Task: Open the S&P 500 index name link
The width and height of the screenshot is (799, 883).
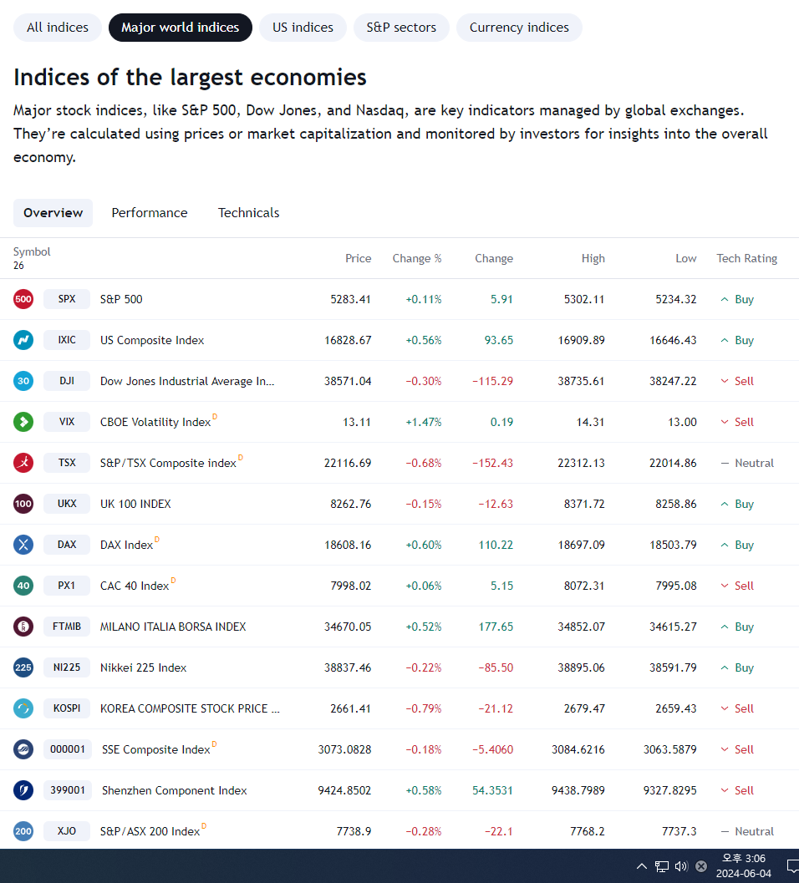Action: click(x=121, y=300)
